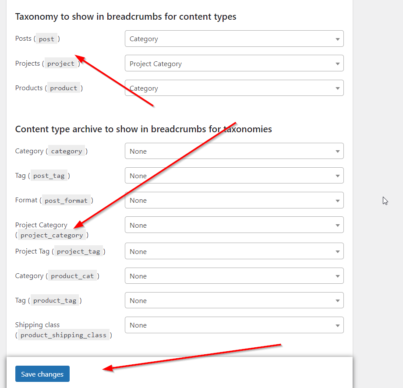The height and width of the screenshot is (388, 403).
Task: Open the Project Tag dropdown
Action: 234,251
